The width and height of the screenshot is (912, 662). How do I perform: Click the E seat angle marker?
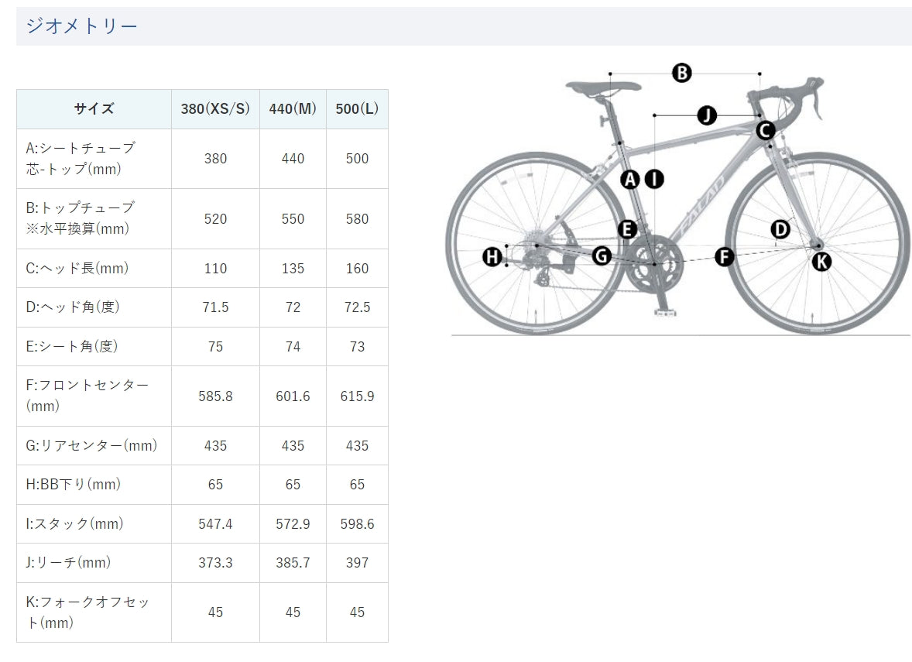click(627, 229)
